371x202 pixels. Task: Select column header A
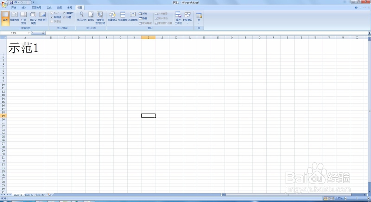[25, 37]
